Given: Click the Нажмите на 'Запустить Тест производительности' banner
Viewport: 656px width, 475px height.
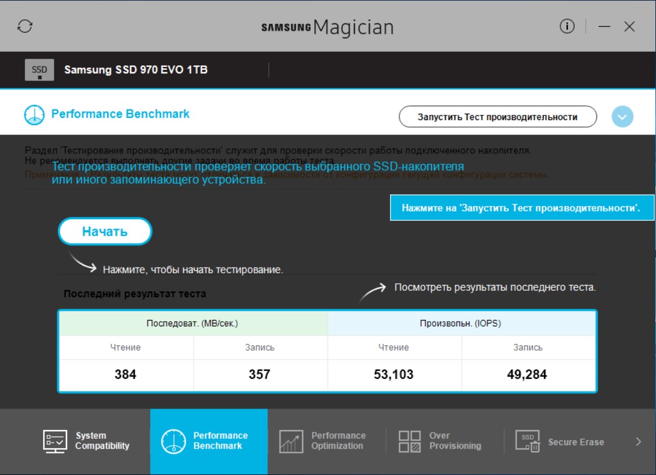Looking at the screenshot, I should click(x=522, y=208).
